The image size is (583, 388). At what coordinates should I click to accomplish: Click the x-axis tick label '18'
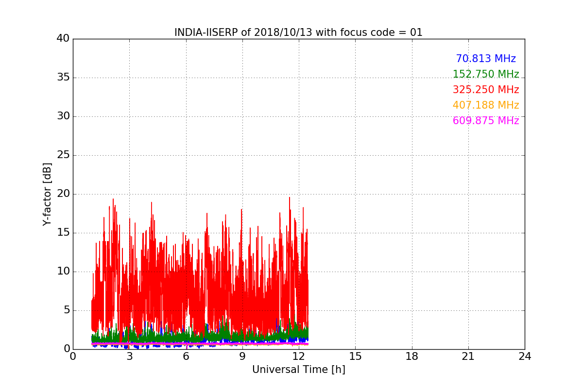[412, 356]
